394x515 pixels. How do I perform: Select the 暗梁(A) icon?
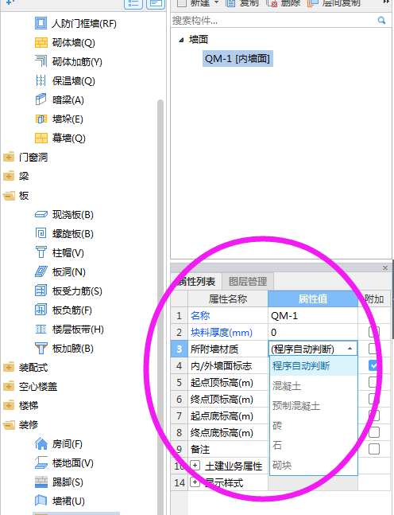tap(41, 99)
